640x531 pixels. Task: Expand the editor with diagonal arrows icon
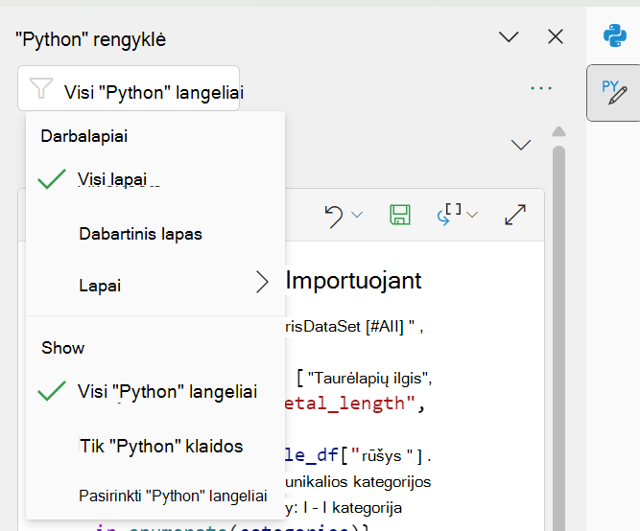pos(515,215)
